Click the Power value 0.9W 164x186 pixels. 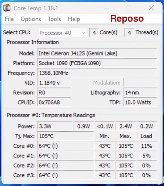[84, 126]
